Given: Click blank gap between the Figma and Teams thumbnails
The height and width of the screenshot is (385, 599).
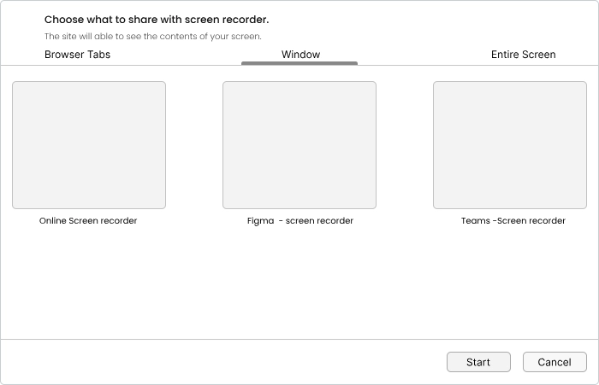Looking at the screenshot, I should [x=405, y=145].
